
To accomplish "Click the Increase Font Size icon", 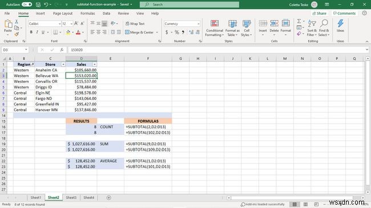I will pos(76,23).
